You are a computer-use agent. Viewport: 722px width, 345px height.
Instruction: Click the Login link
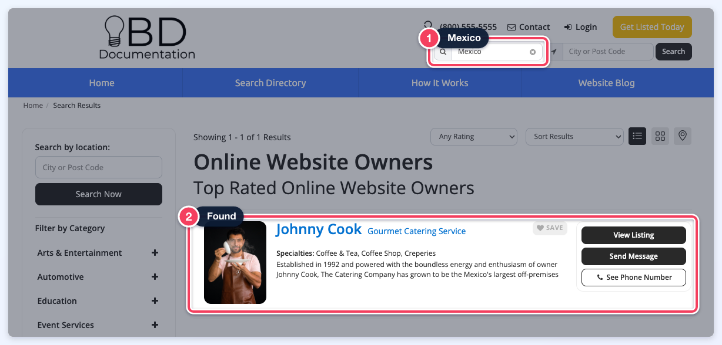pyautogui.click(x=580, y=27)
